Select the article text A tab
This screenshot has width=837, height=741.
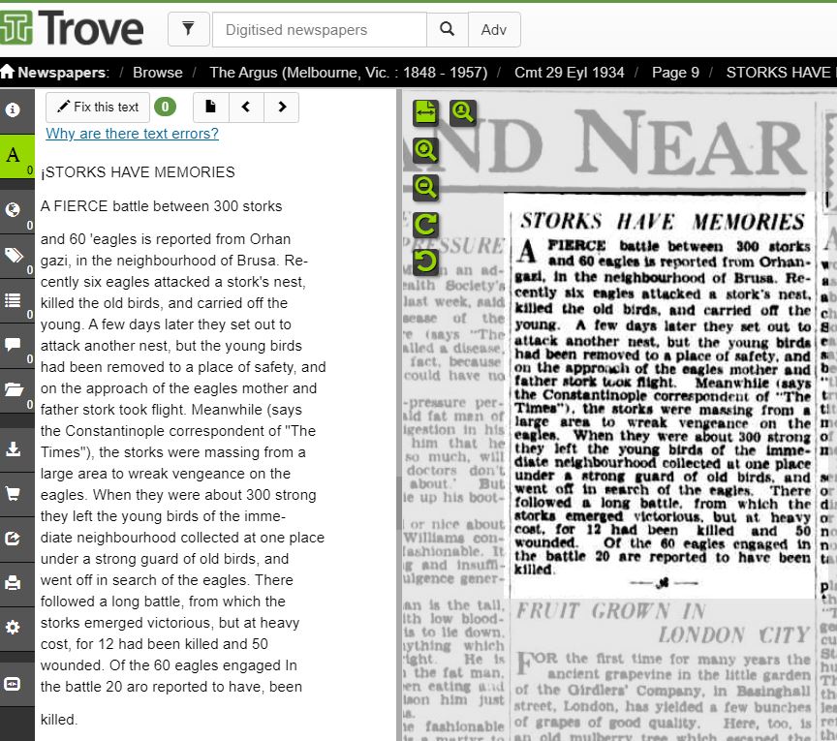[x=17, y=156]
